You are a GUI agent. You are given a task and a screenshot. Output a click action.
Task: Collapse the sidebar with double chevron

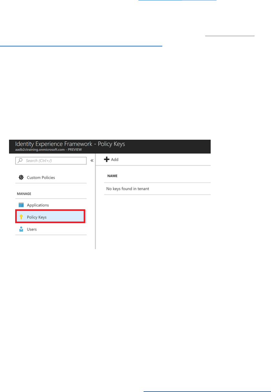[92, 160]
